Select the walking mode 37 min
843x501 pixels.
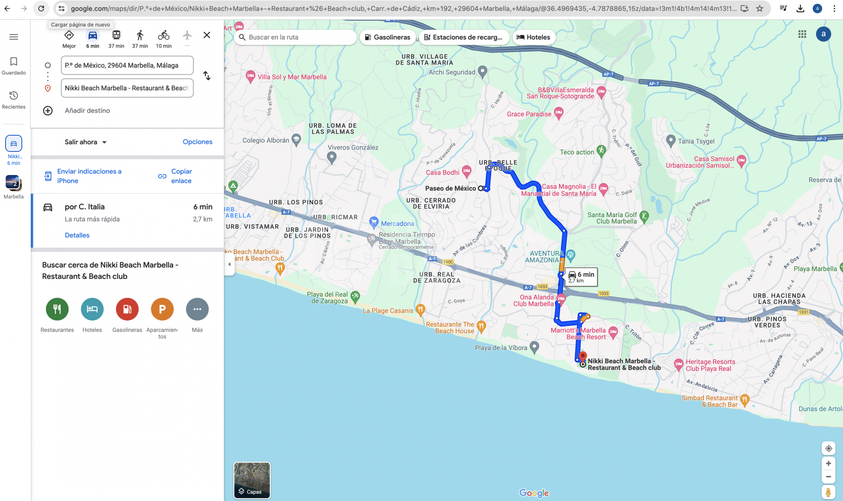point(140,39)
